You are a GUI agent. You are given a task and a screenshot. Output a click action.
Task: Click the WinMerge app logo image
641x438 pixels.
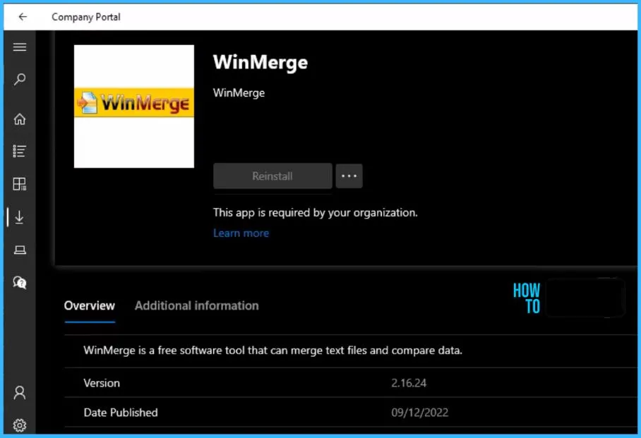[x=134, y=107]
